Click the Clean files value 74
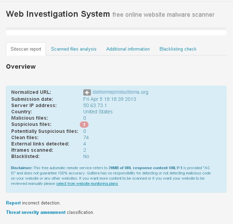 click(x=86, y=137)
